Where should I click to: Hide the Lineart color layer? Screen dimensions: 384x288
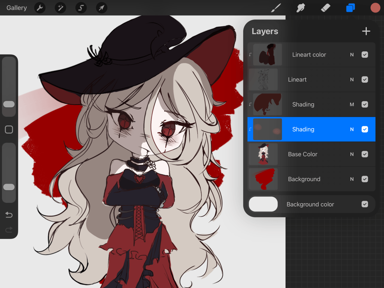pyautogui.click(x=364, y=55)
